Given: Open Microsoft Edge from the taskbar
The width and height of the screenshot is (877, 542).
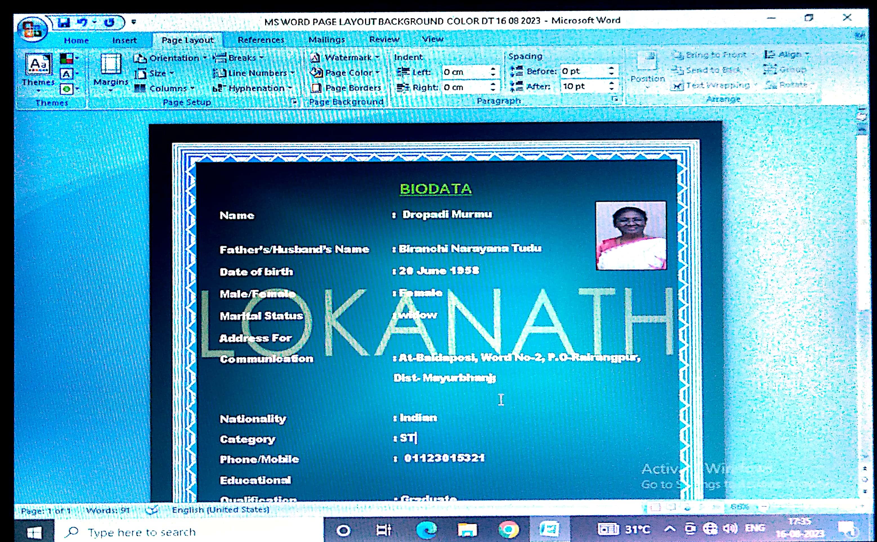Looking at the screenshot, I should point(427,530).
